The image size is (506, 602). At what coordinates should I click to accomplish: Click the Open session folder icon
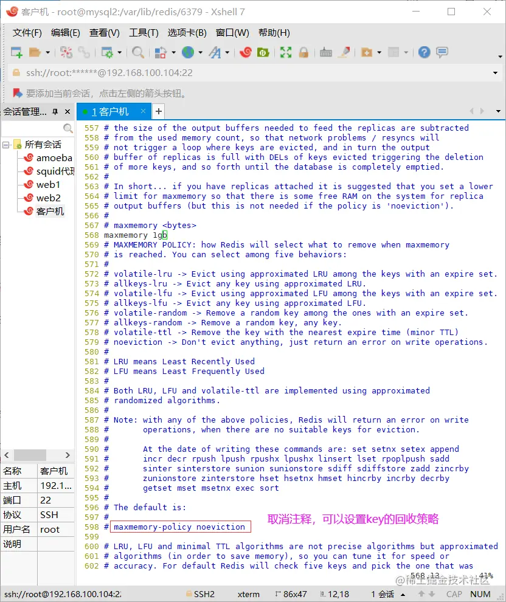[x=35, y=52]
